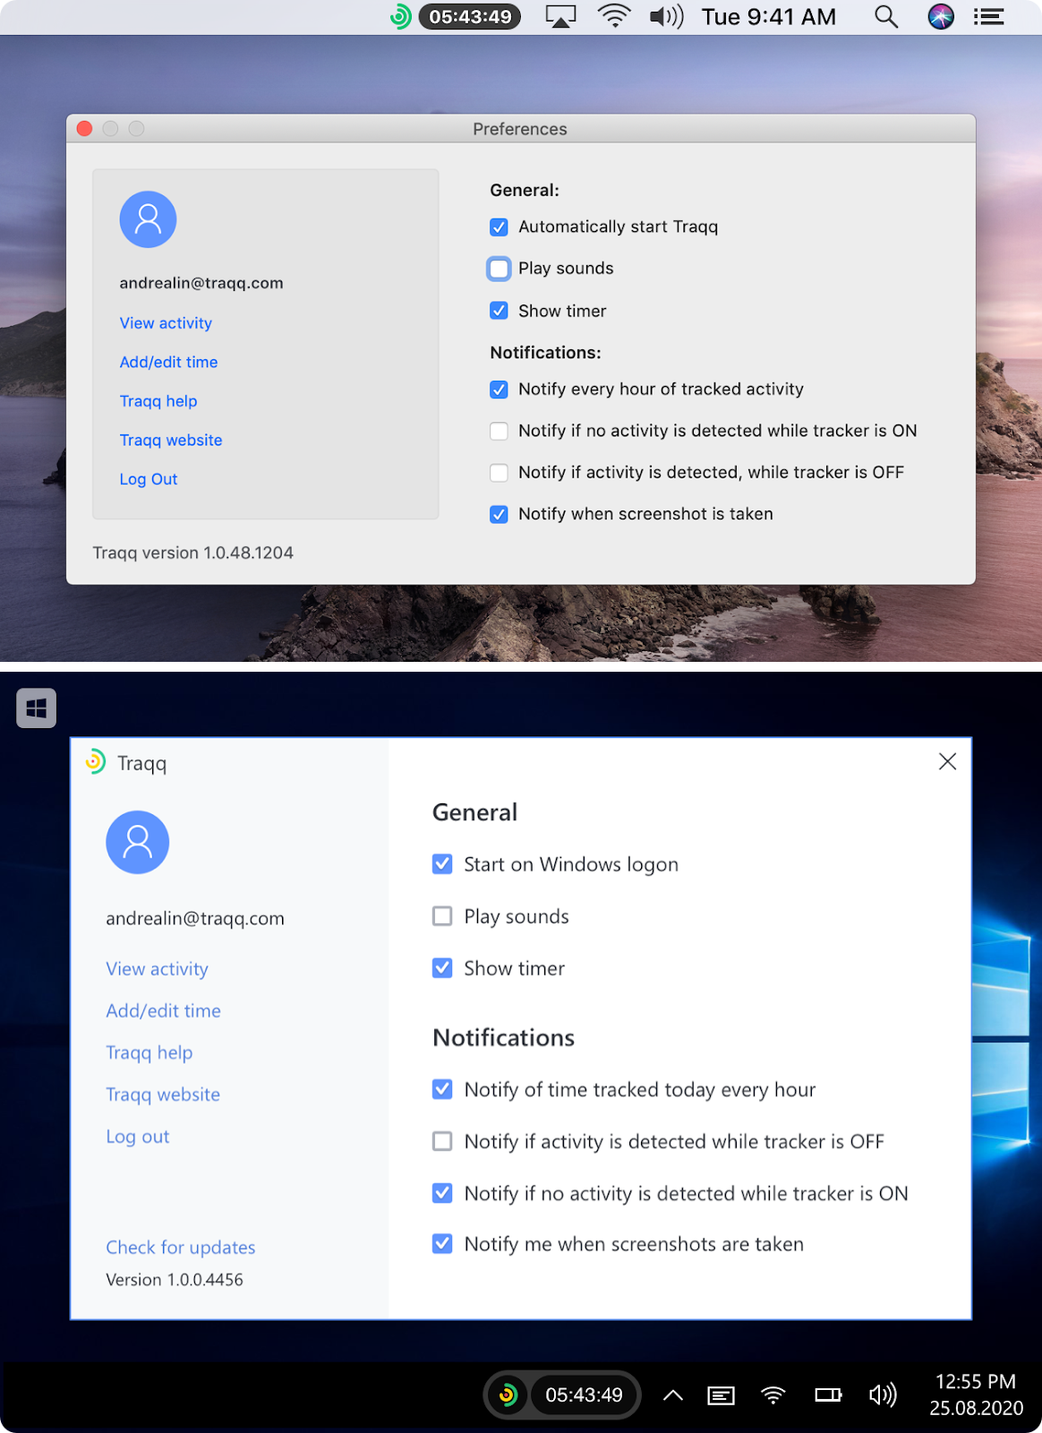
Task: Open View activity in the Windows Traqq window
Action: (x=157, y=969)
